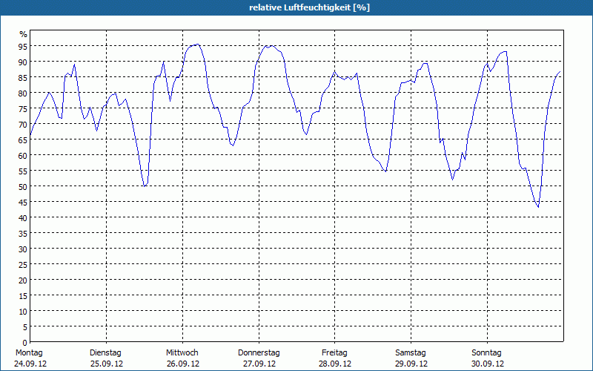Screen dimensions: 593x371
Task: Click the '70' y-axis value
Action: coord(23,125)
